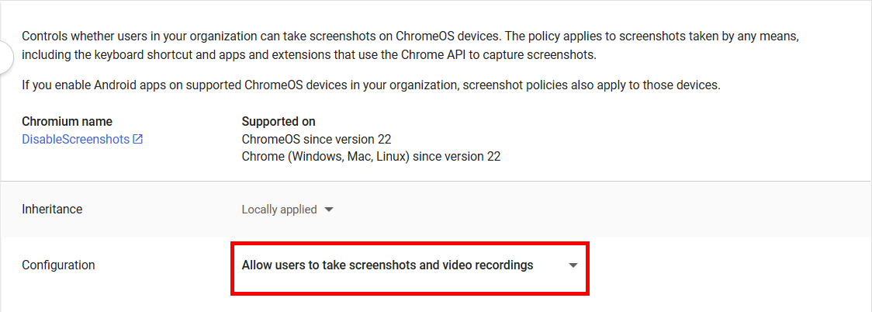Click the arrow next to Locally applied

point(329,210)
